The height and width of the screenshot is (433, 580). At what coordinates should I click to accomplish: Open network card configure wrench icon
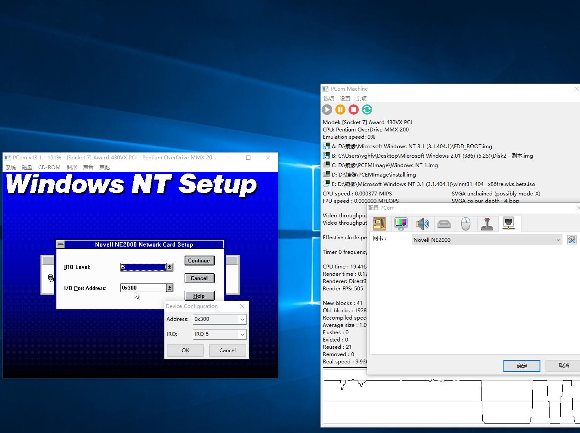(x=571, y=240)
